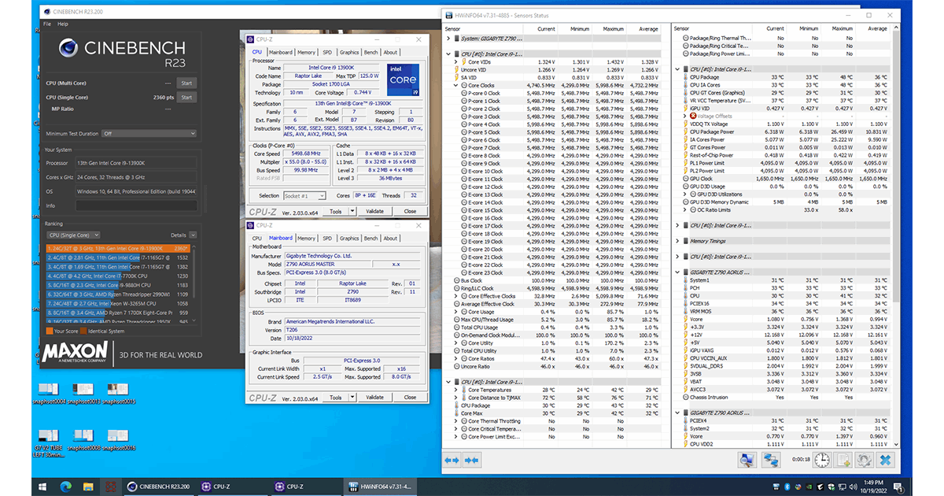Open snaphsot0015 desktop file
The image size is (944, 496).
pyautogui.click(x=117, y=393)
